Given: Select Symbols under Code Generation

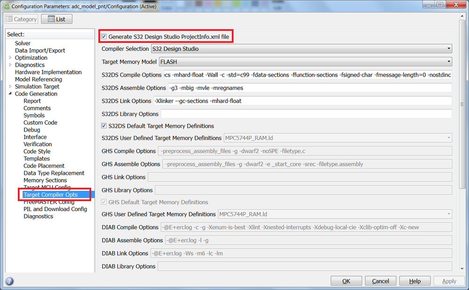Looking at the screenshot, I should tap(34, 115).
